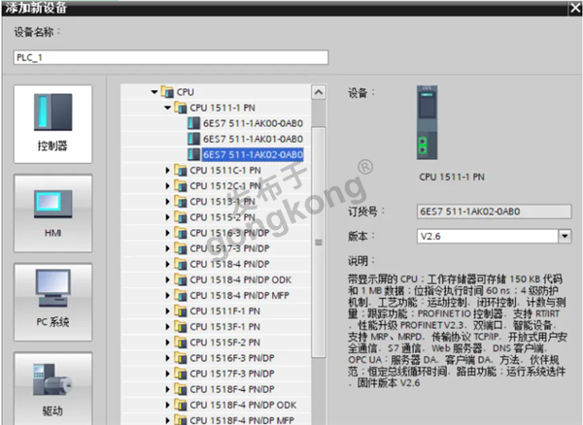Viewport: 583px width, 425px height.
Task: Click folder icon of CPU 1511F-1 PN
Action: coord(181,311)
